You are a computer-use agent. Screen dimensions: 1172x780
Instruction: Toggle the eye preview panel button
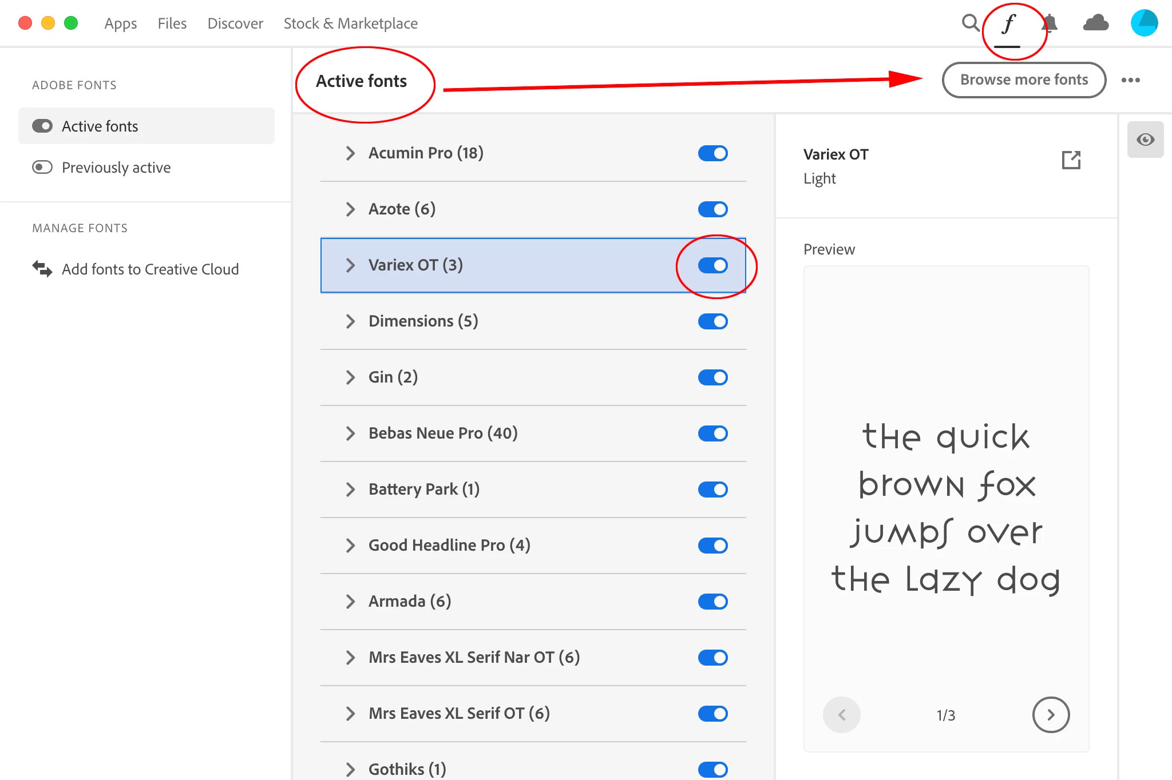pos(1145,140)
